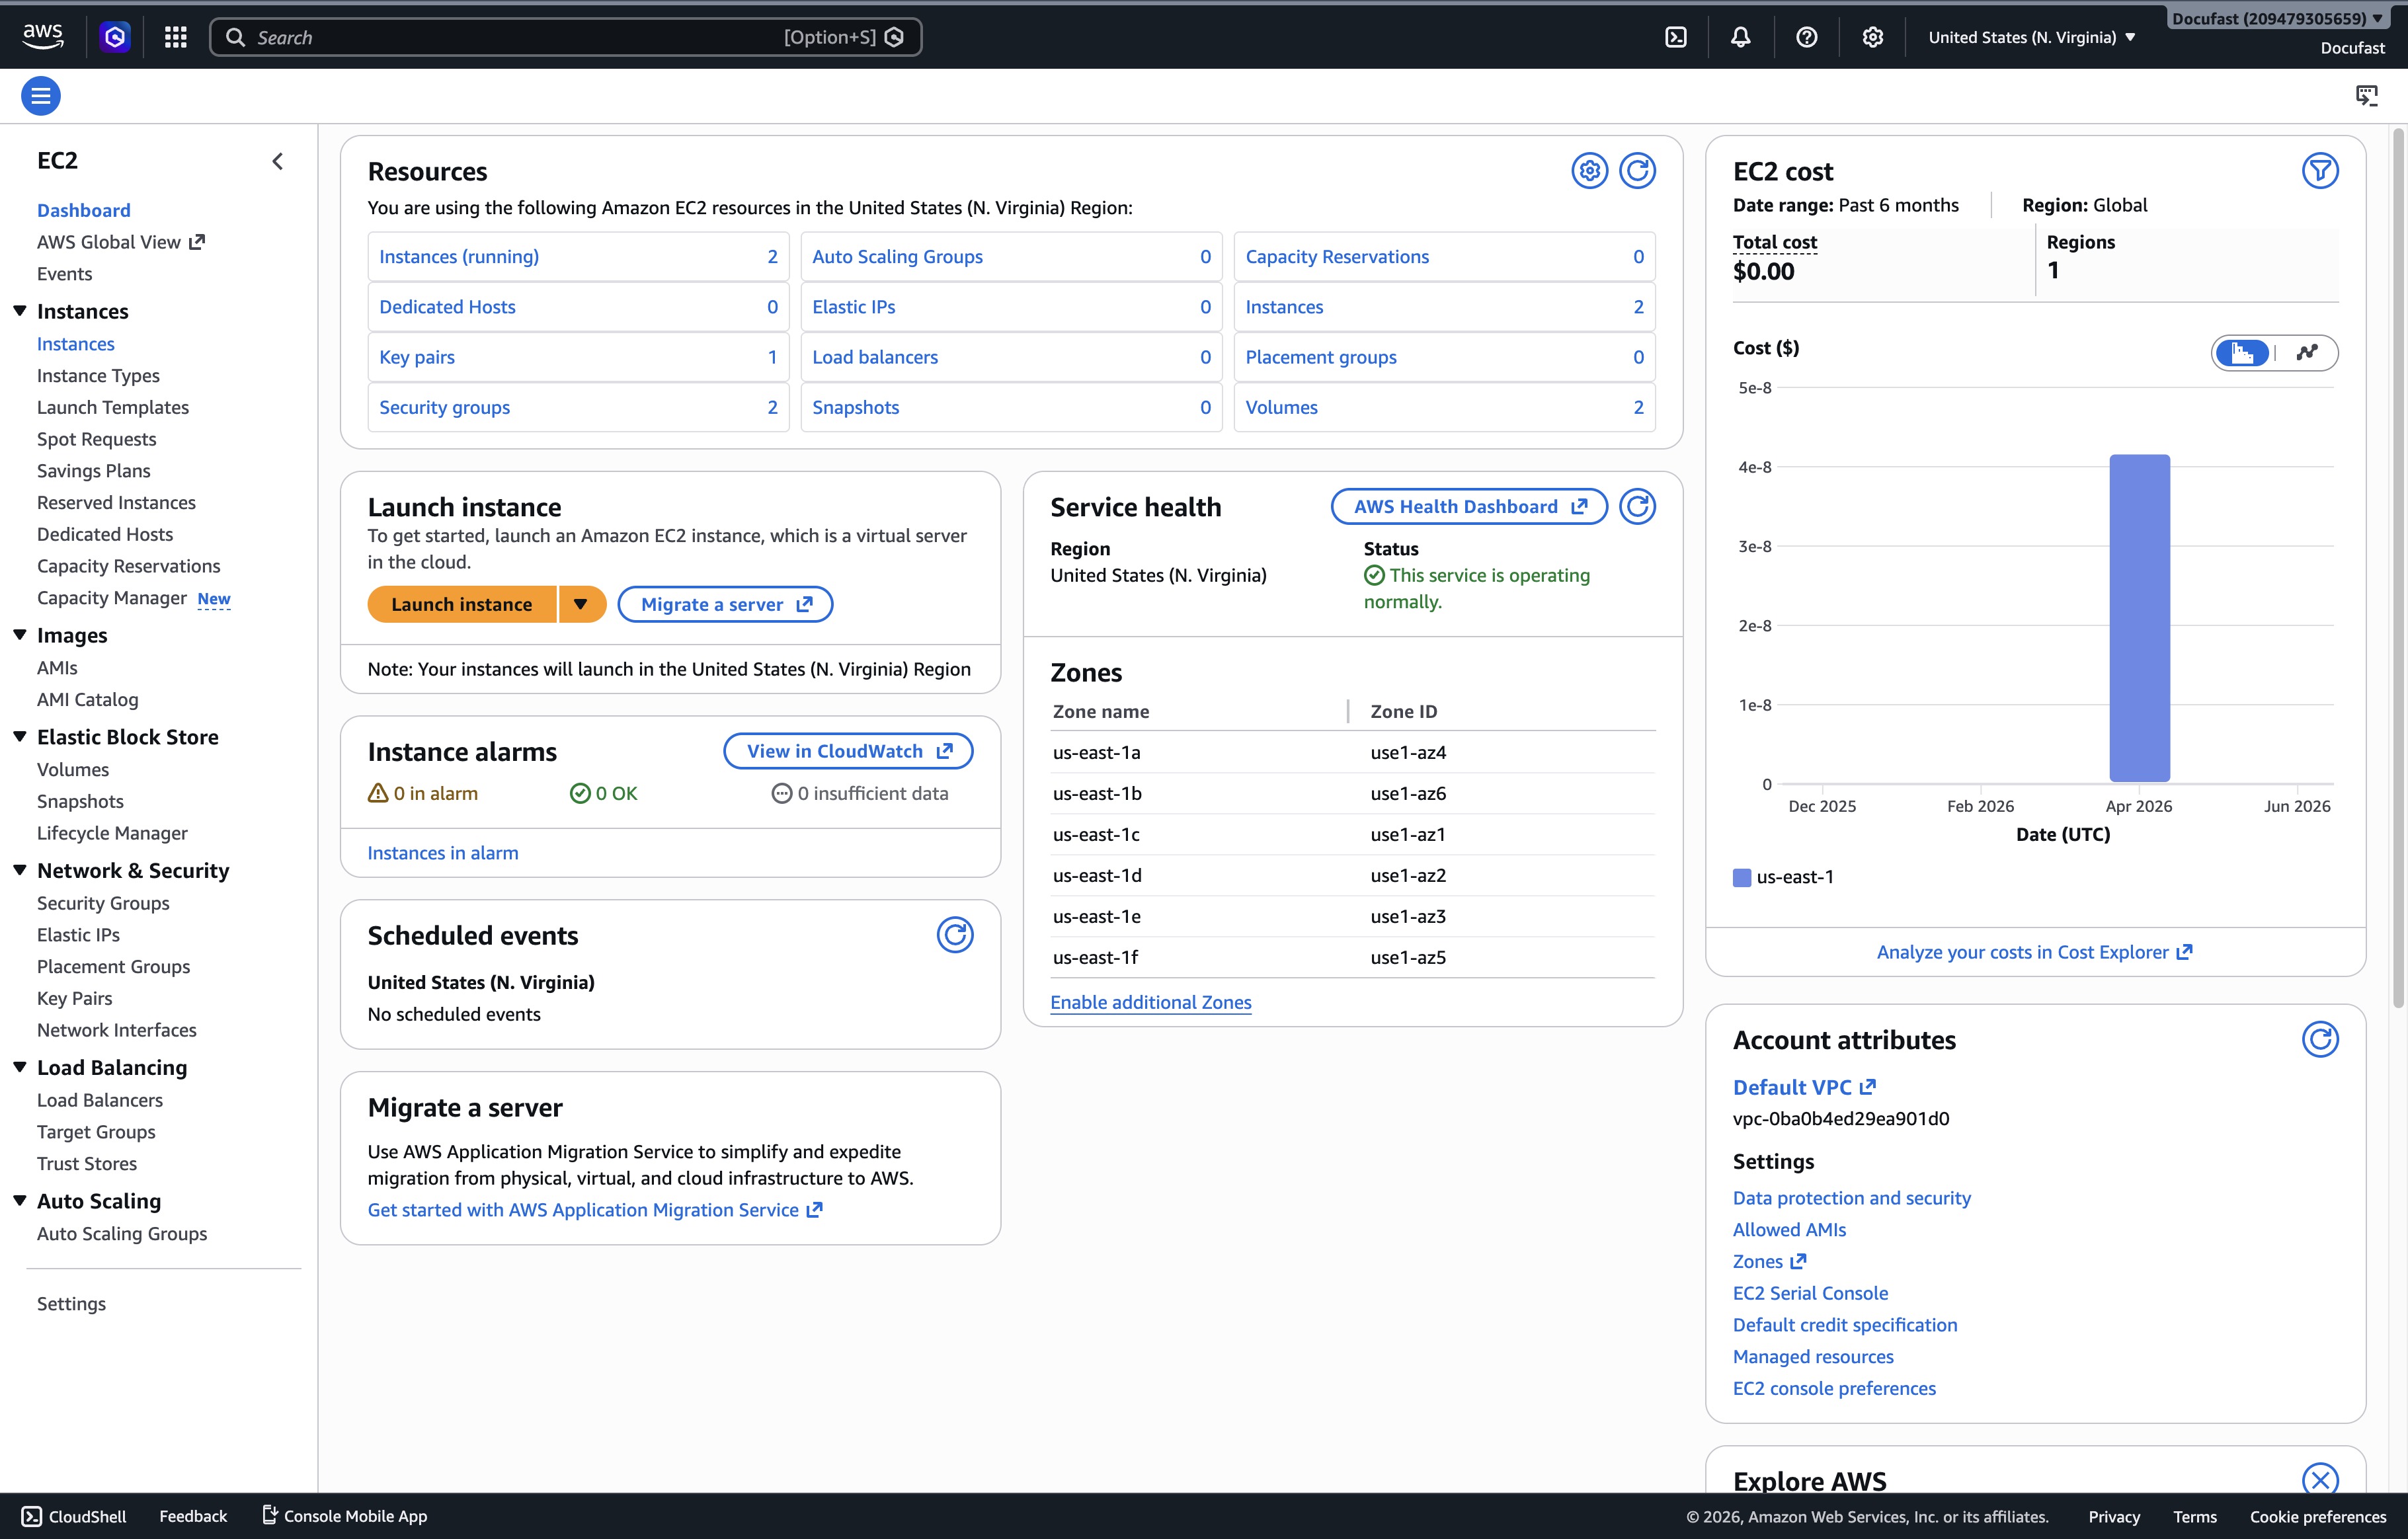Open EC2 Serial Console setting

coord(1810,1293)
